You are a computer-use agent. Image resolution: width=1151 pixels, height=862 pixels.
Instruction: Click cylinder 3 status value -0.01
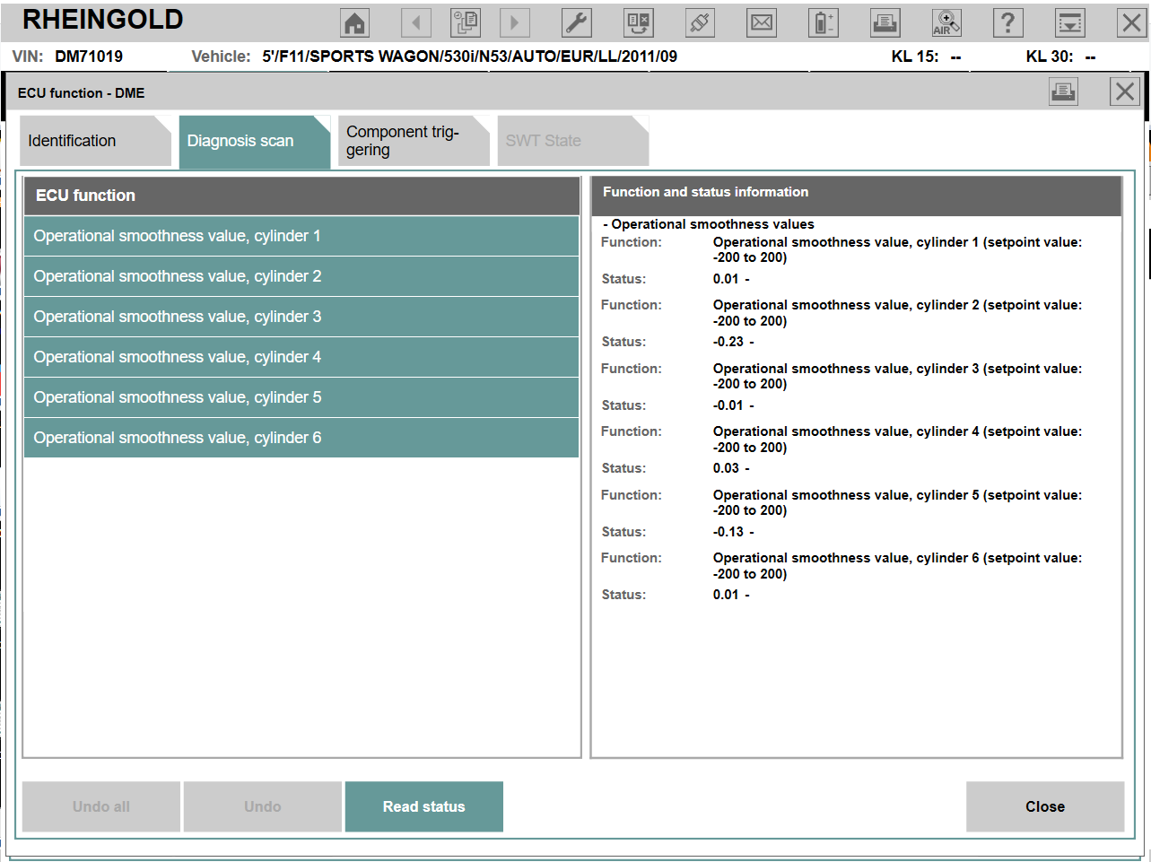(728, 405)
